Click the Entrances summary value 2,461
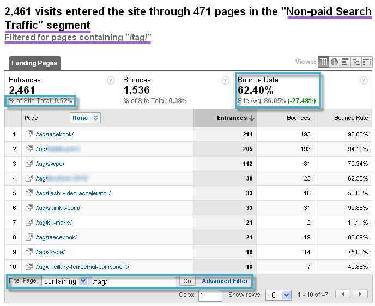 pos(22,91)
